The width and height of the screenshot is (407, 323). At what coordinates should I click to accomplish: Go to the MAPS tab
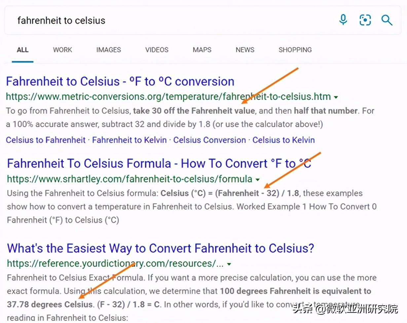point(202,50)
